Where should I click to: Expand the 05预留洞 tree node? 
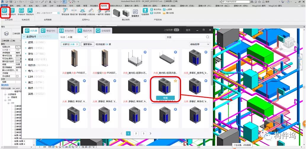point(6,94)
